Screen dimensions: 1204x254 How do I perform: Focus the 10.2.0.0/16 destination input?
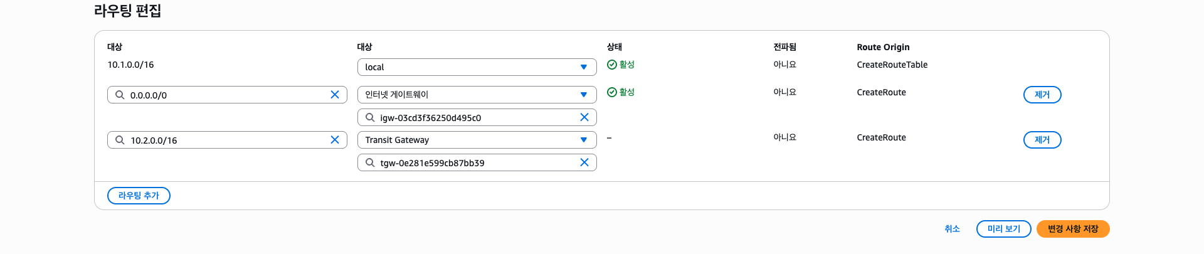pos(226,140)
